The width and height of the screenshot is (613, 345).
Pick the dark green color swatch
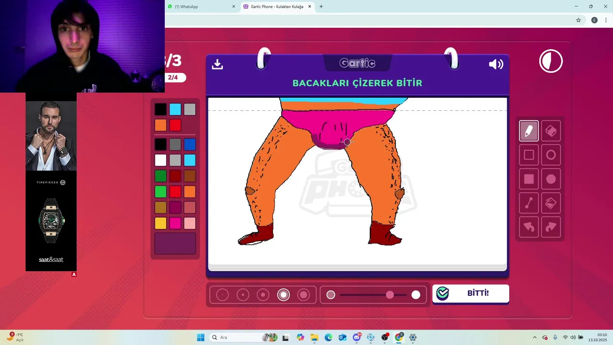[x=160, y=176]
